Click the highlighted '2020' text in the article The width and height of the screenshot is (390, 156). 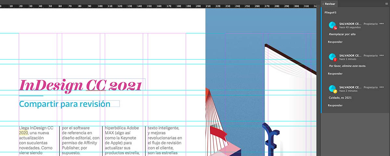[x=23, y=133]
